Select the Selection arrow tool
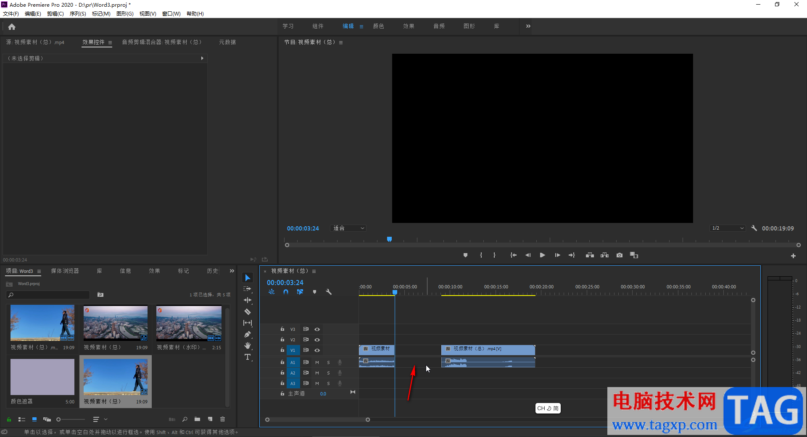The height and width of the screenshot is (437, 807). [x=248, y=278]
